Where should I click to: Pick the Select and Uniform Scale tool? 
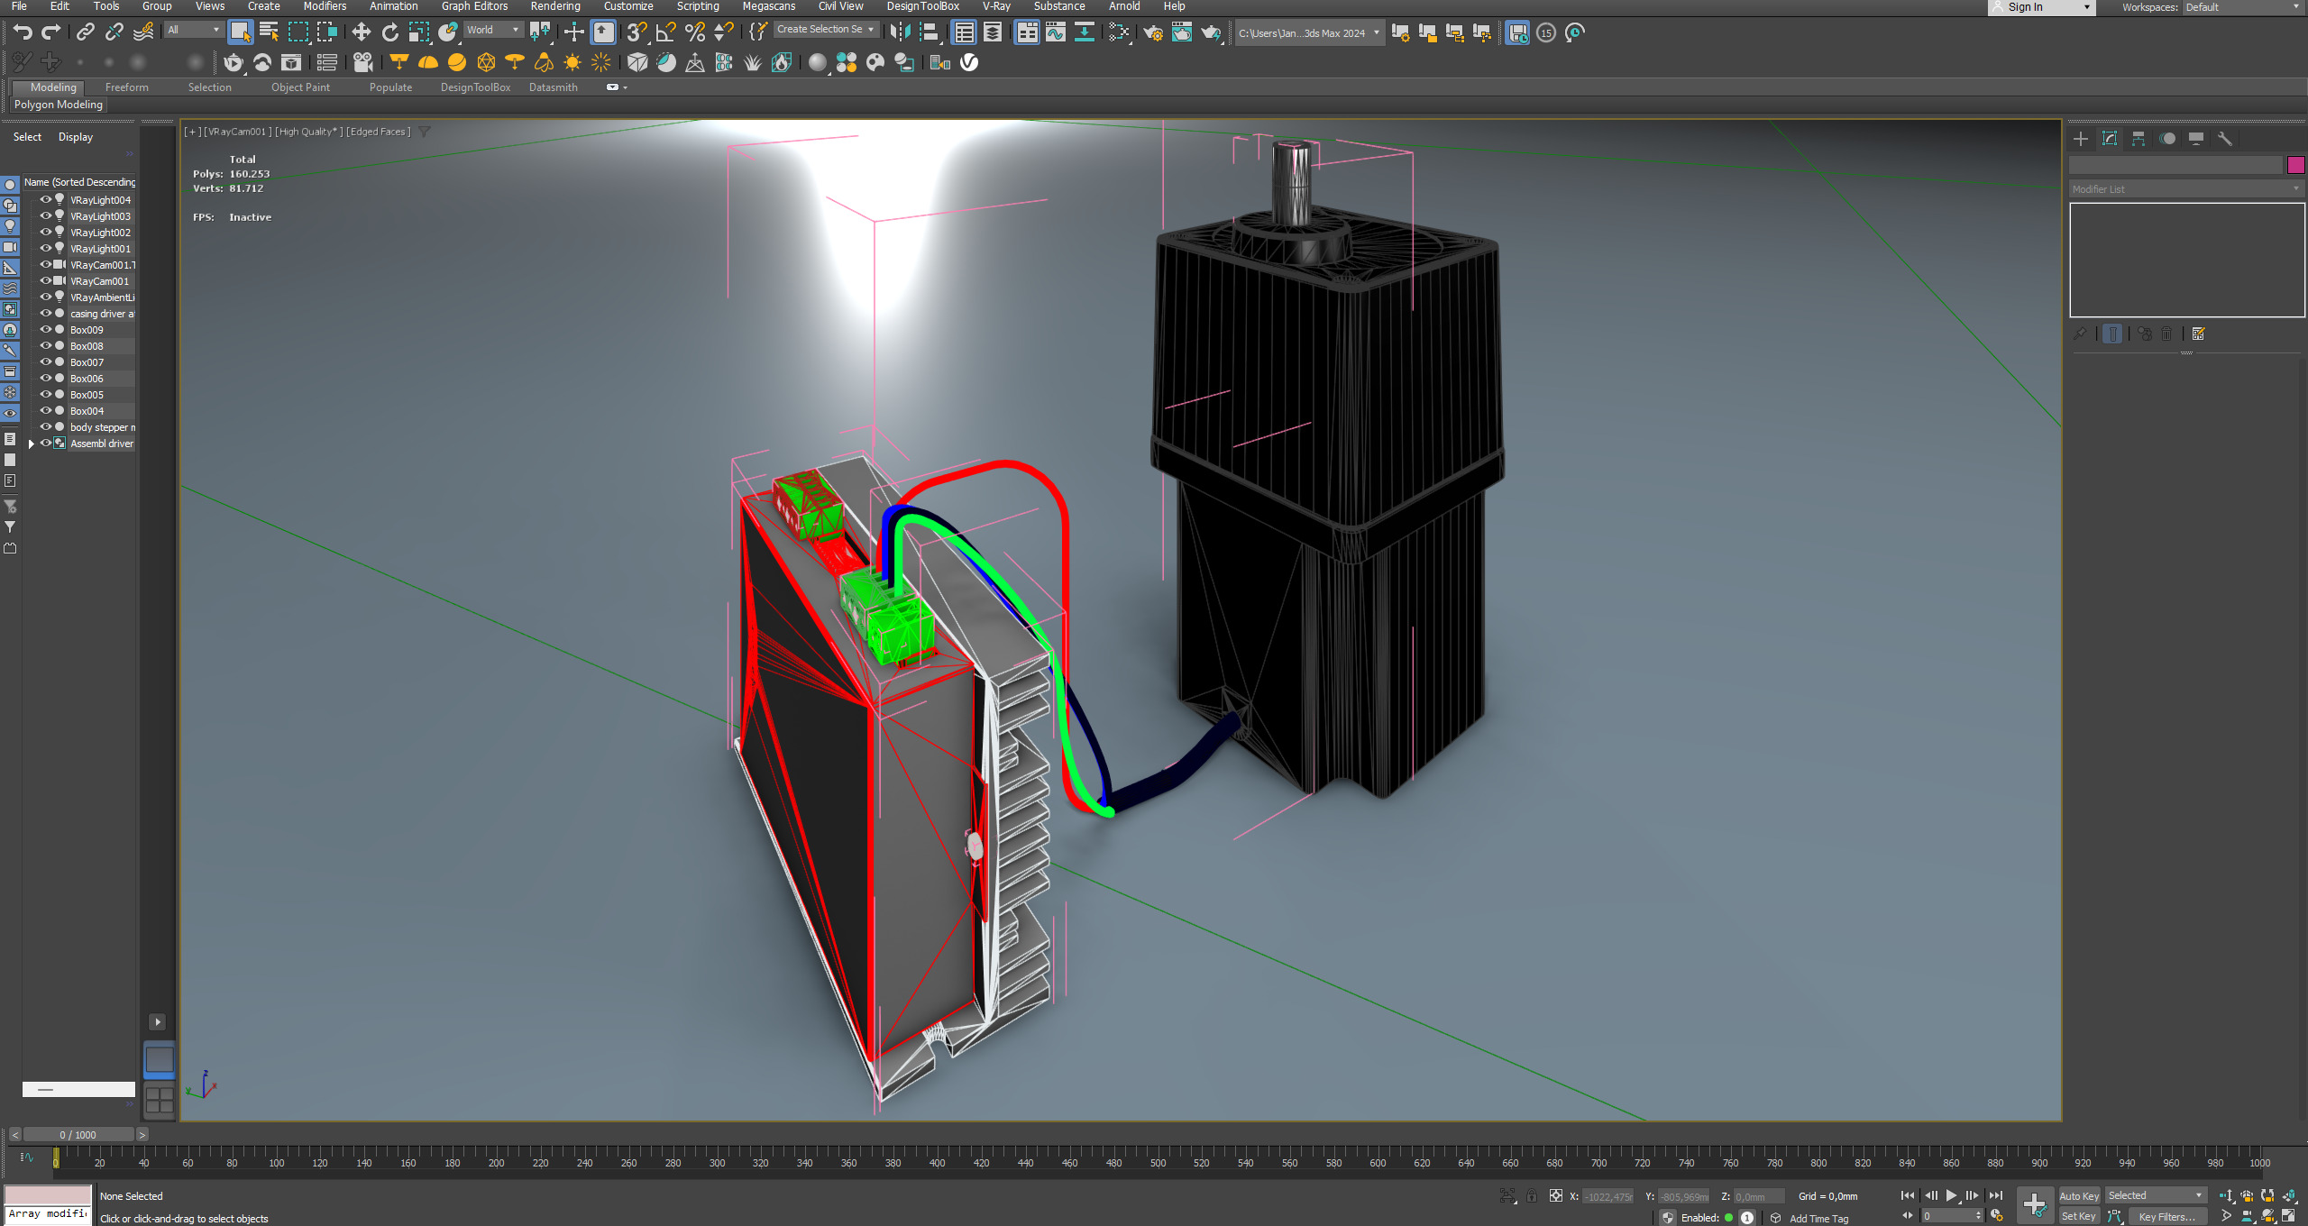pos(418,32)
